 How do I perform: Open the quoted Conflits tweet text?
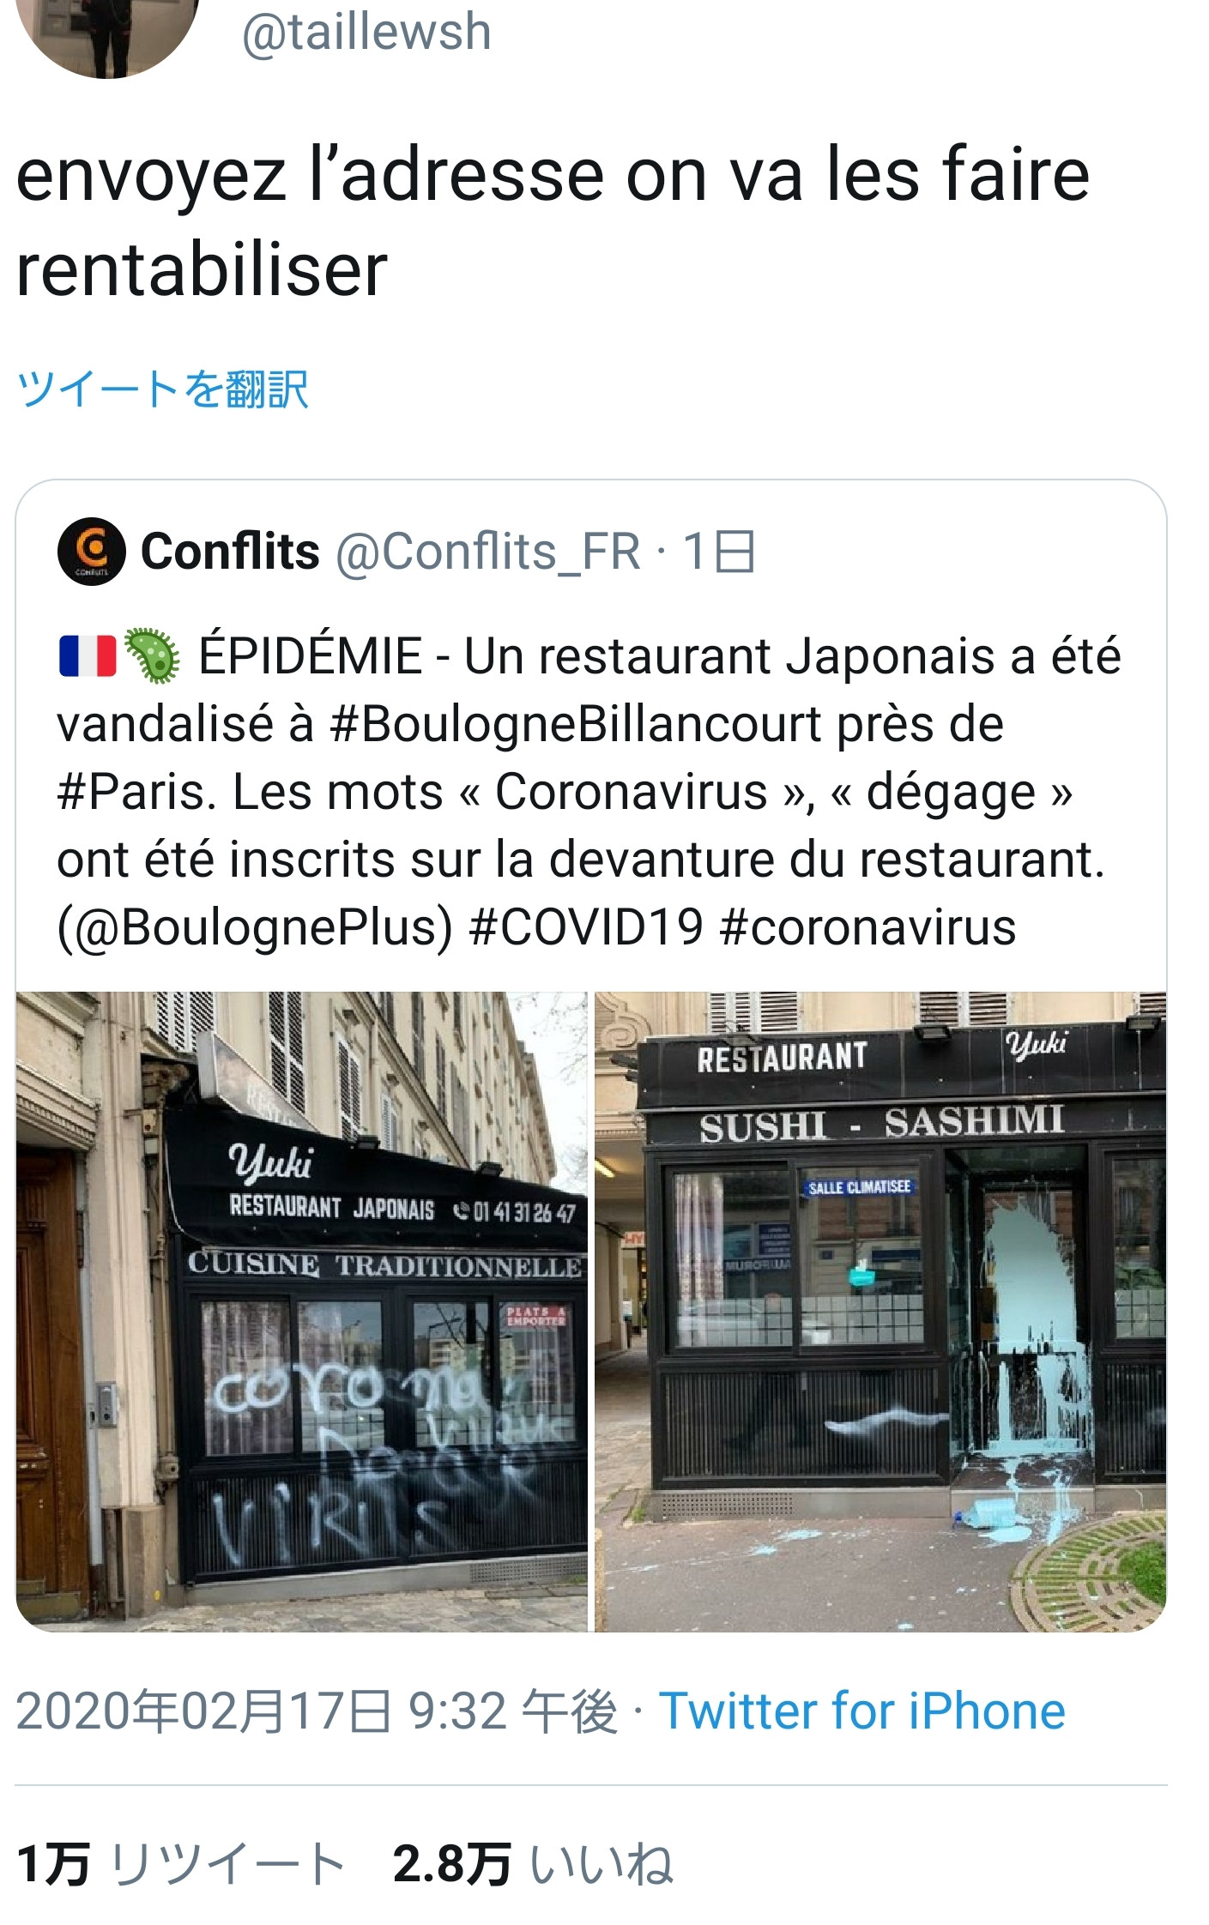tap(589, 792)
